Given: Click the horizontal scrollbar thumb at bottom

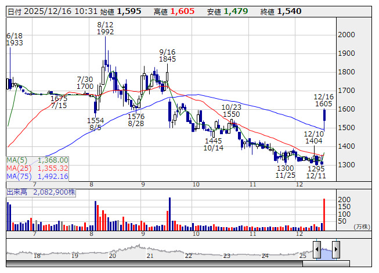Looking at the screenshot, I should (x=326, y=263).
